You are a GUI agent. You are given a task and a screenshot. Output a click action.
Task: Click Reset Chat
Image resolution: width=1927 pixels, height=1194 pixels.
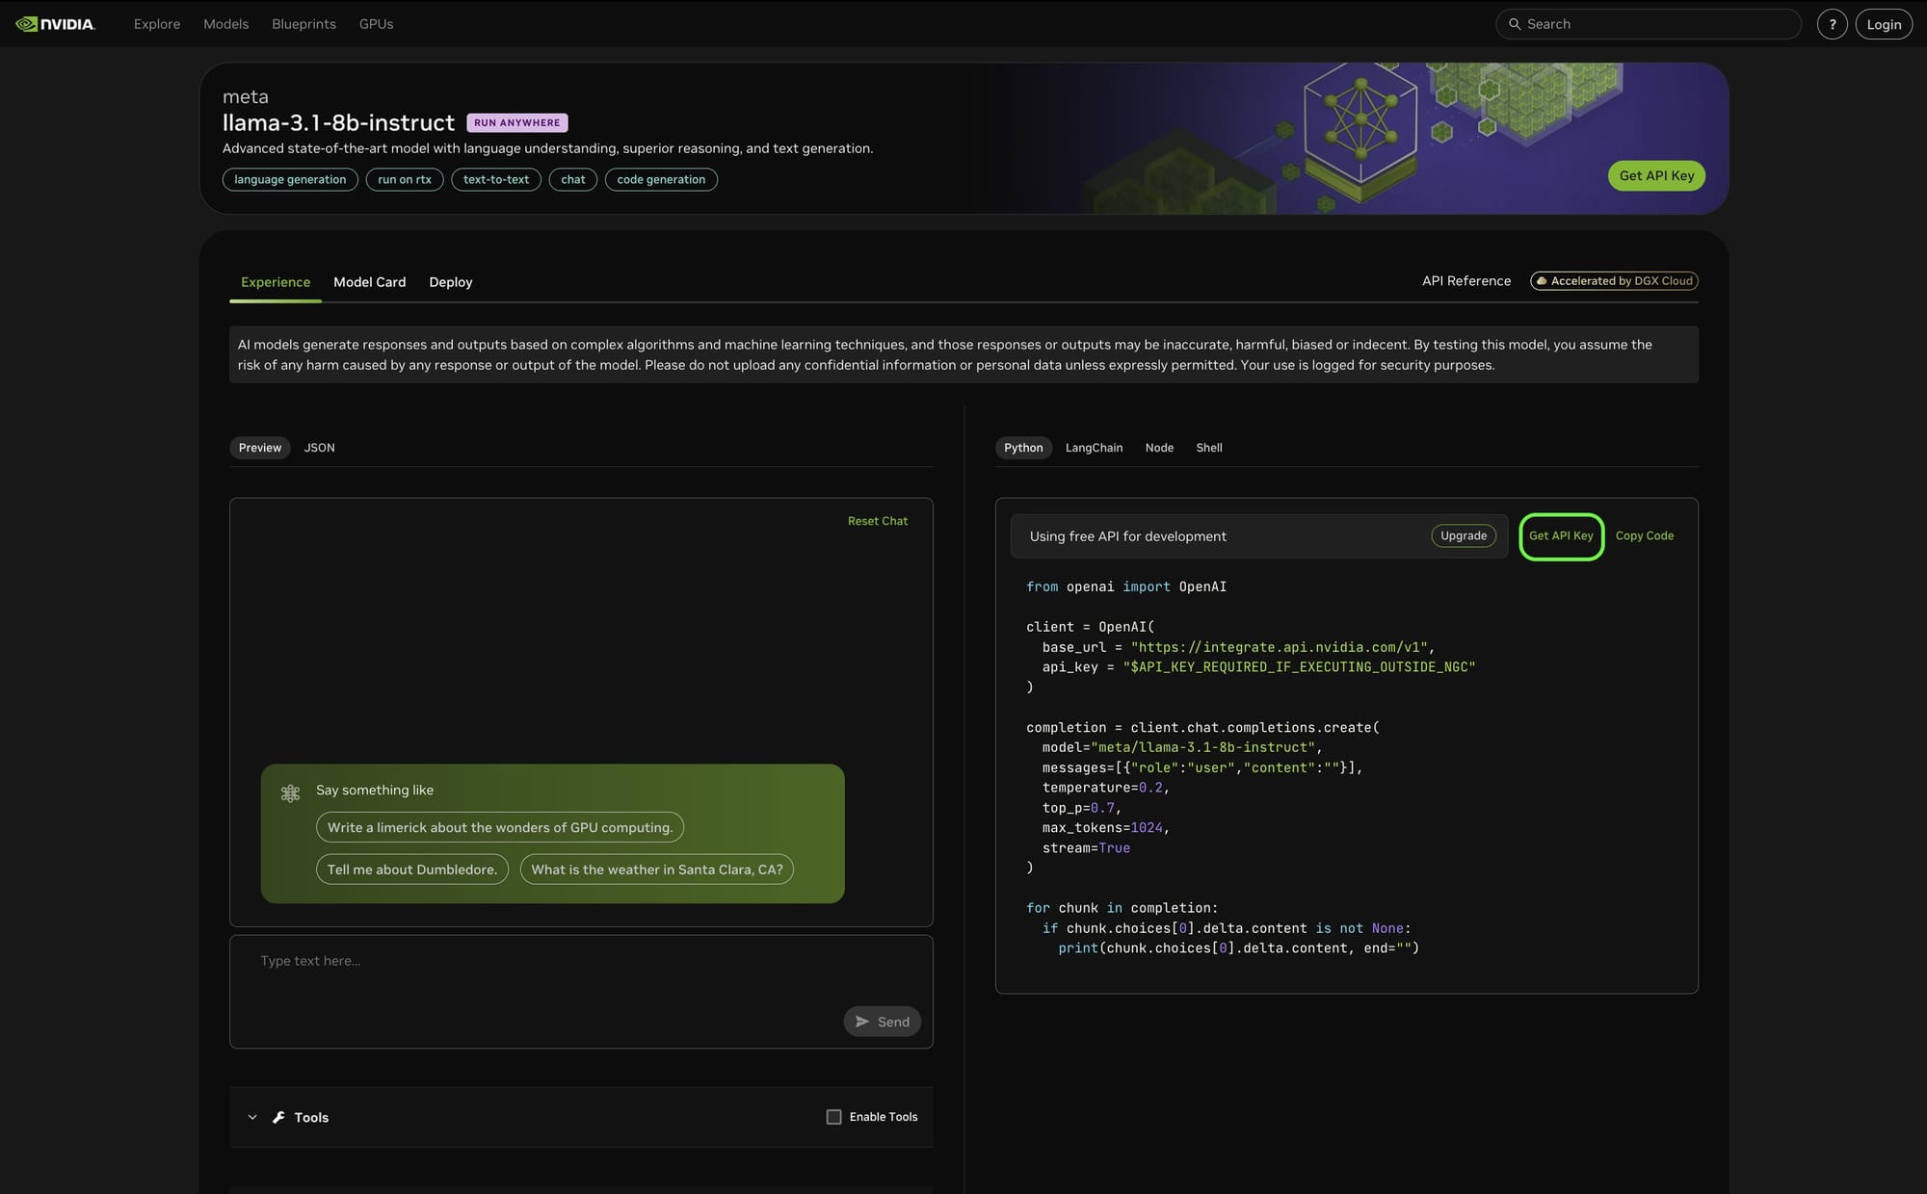(878, 521)
